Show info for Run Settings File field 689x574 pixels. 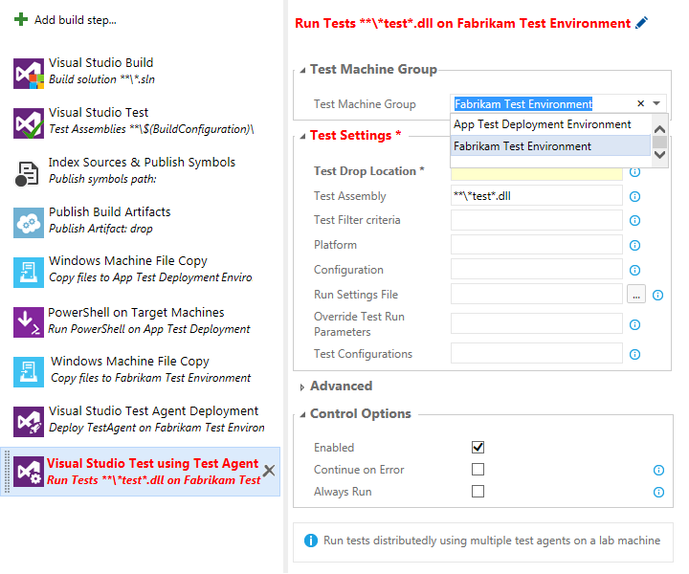[657, 295]
